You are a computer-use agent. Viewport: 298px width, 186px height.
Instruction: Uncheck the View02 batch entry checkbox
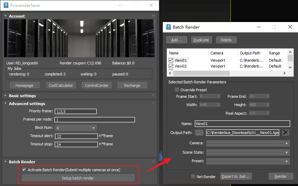171,66
